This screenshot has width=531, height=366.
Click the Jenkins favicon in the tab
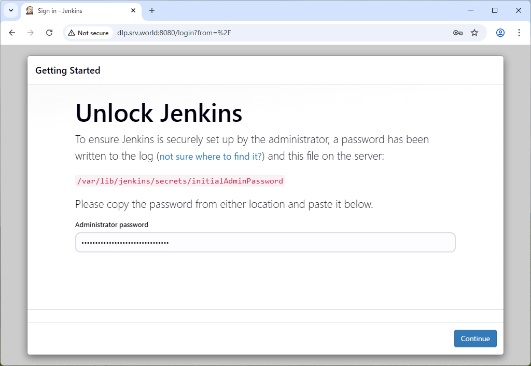[30, 11]
